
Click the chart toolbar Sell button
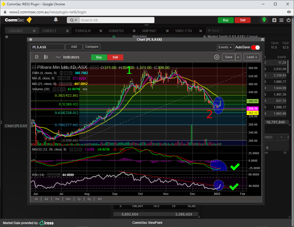(115, 57)
